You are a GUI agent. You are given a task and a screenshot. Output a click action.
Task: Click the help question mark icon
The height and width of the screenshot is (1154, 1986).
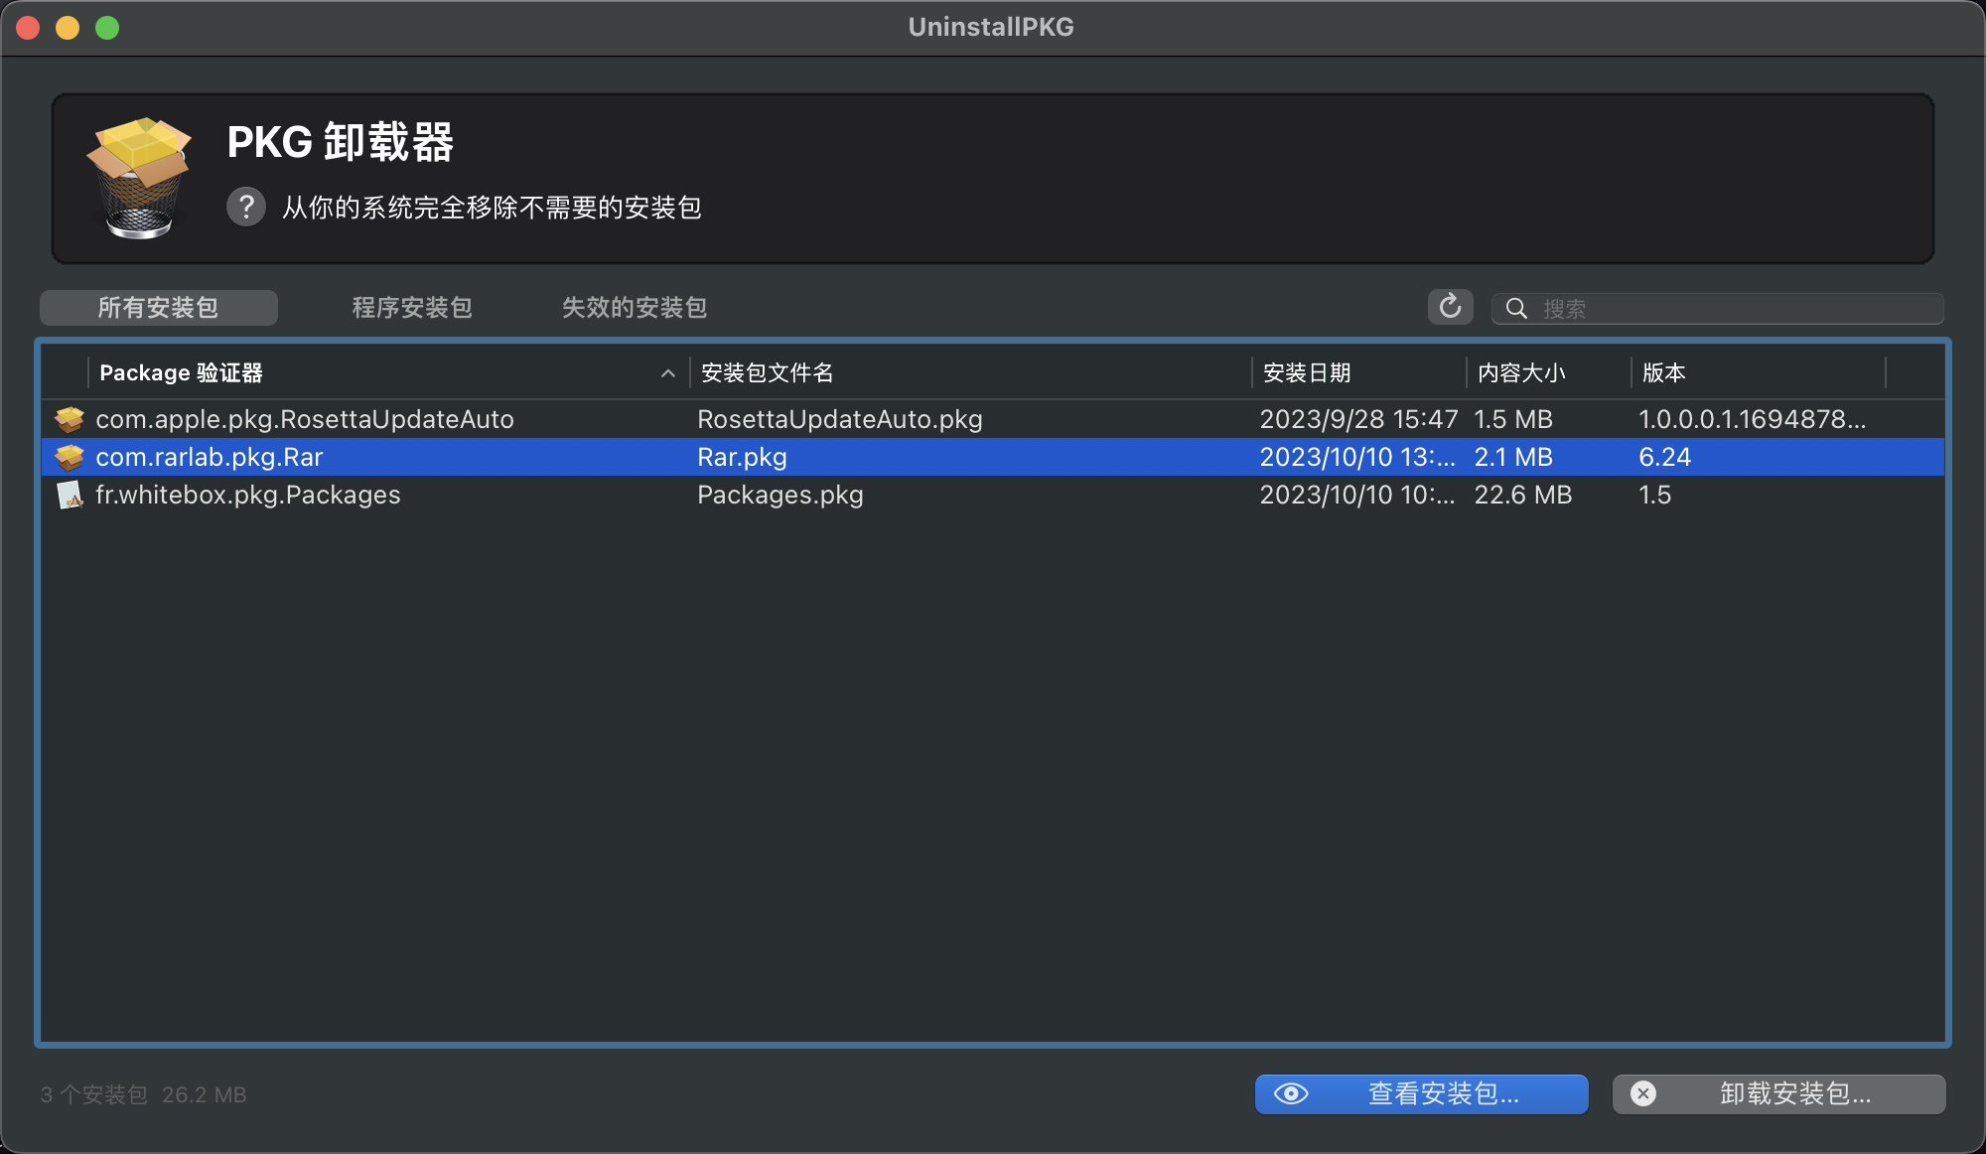(x=246, y=207)
